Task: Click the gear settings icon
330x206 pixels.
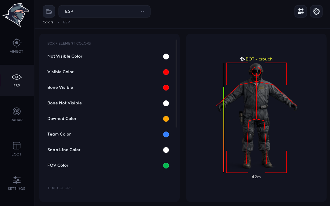Action: point(316,11)
